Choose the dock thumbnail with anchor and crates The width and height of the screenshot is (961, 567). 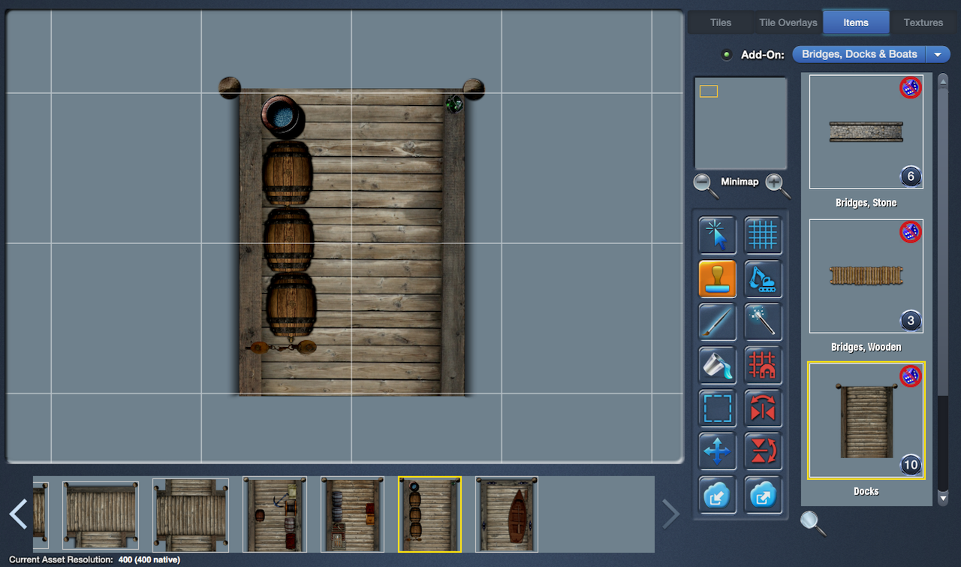click(x=275, y=514)
